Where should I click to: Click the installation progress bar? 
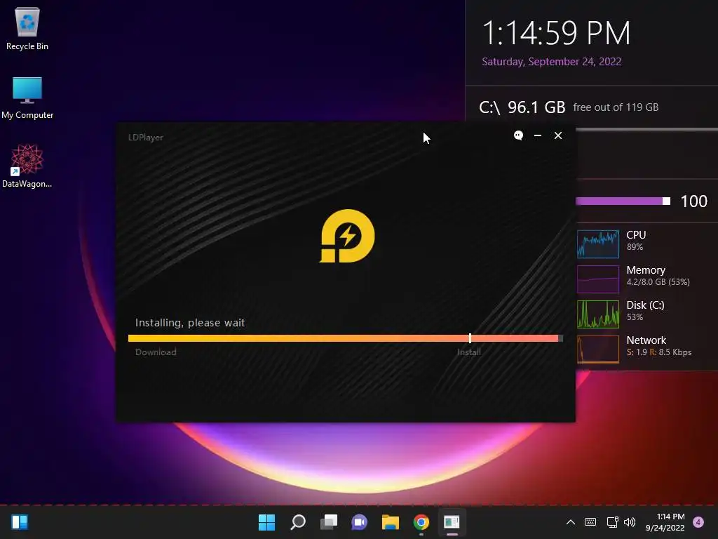[345, 338]
